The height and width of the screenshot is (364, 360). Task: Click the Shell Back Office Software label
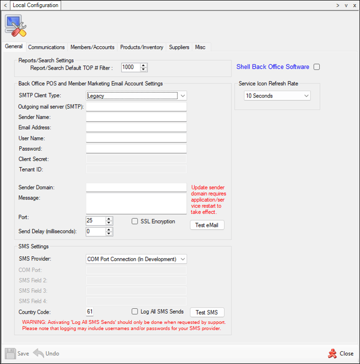click(273, 67)
